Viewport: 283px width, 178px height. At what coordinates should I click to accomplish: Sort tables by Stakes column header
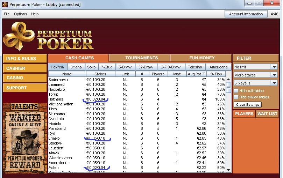(x=100, y=74)
